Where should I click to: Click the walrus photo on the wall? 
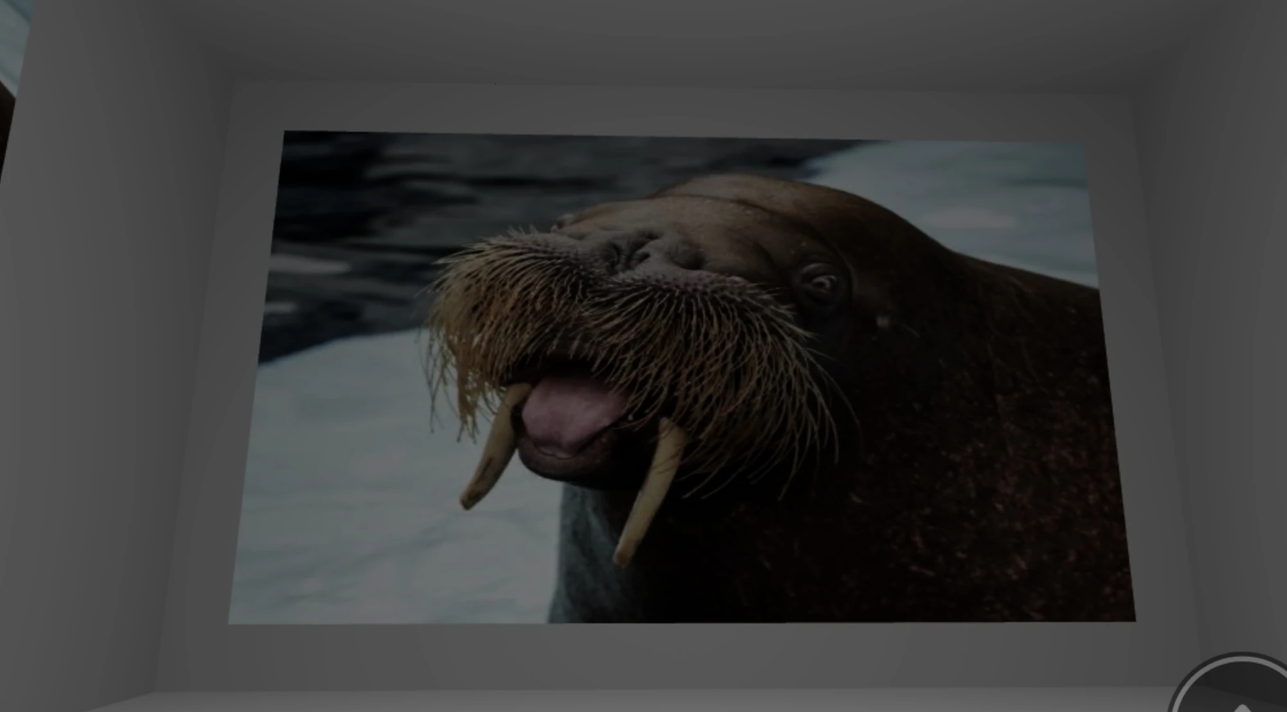[682, 379]
